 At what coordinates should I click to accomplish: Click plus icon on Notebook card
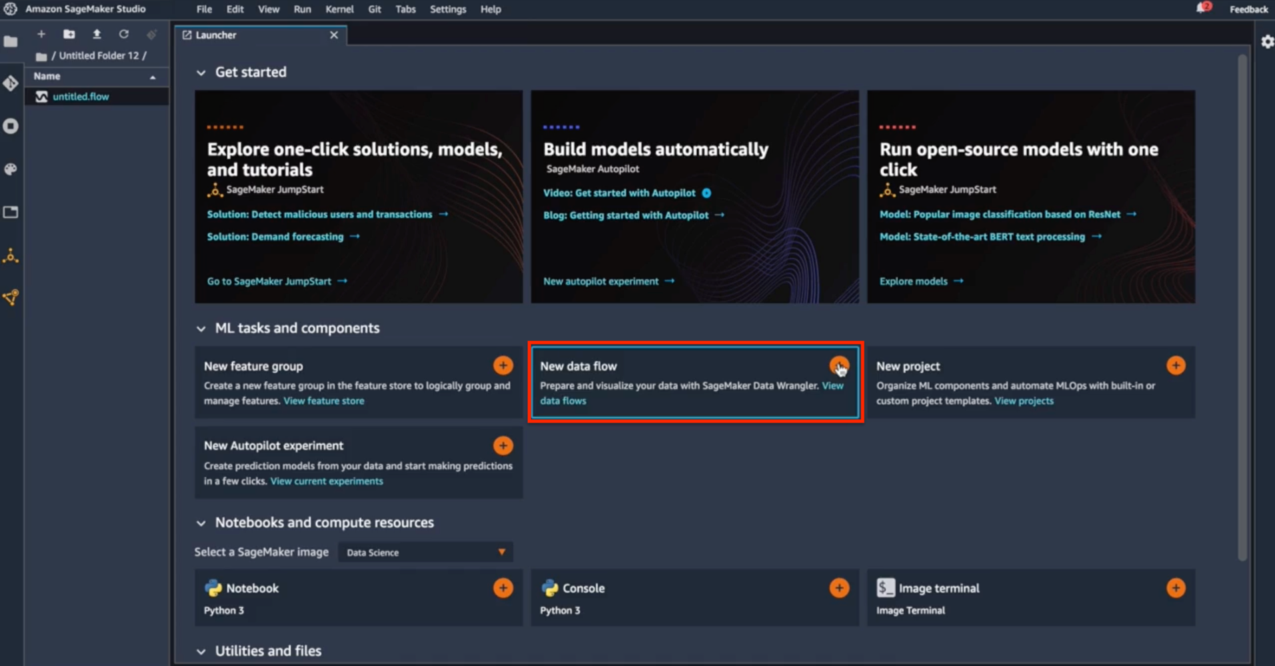[x=503, y=588]
